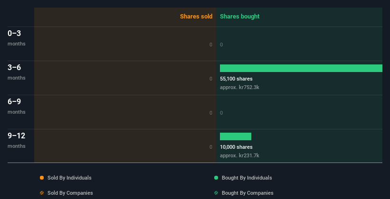Viewport: 390px width, 199px height.
Task: Click the Shares sold column header
Action: [196, 17]
